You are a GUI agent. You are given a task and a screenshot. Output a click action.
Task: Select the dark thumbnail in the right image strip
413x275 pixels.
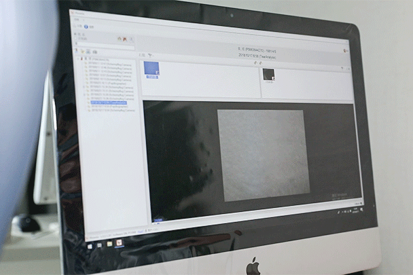(x=269, y=75)
